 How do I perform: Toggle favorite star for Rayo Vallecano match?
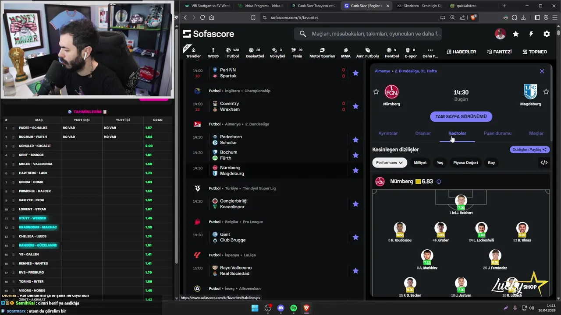click(355, 271)
